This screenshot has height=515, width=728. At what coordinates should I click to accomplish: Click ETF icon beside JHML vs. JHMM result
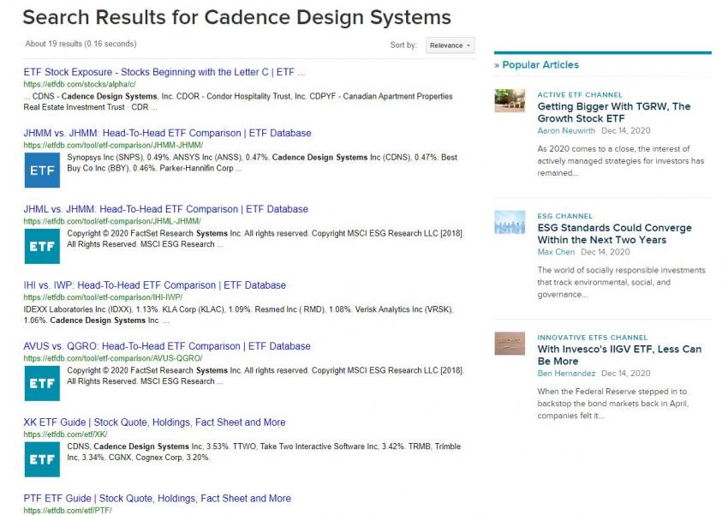tap(42, 246)
